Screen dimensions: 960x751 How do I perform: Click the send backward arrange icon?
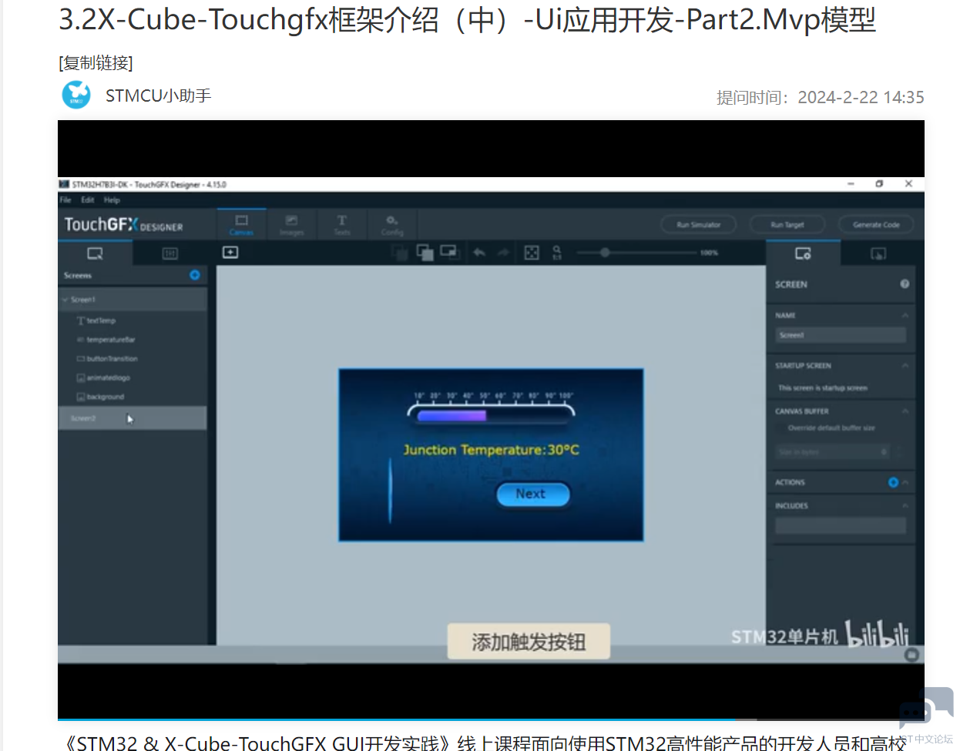point(399,253)
